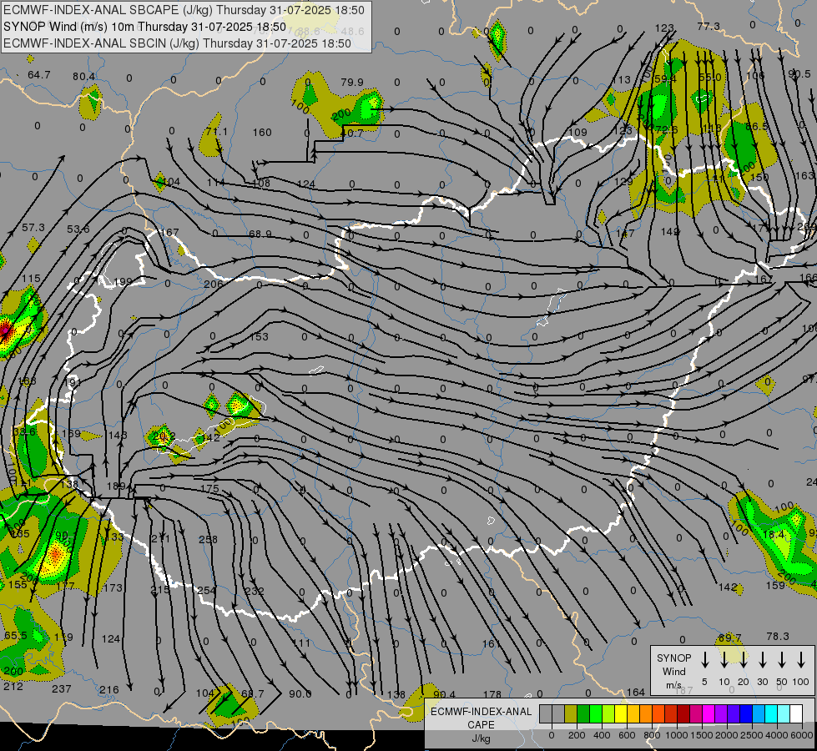Viewport: 817px width, 751px height.
Task: Click the map value '78.3'
Action: (x=778, y=637)
